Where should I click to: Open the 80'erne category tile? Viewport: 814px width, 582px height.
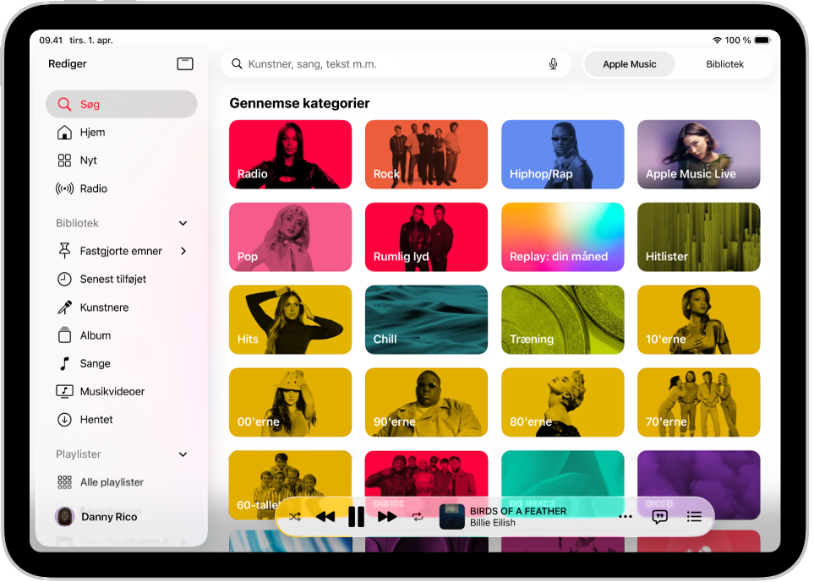coord(563,402)
